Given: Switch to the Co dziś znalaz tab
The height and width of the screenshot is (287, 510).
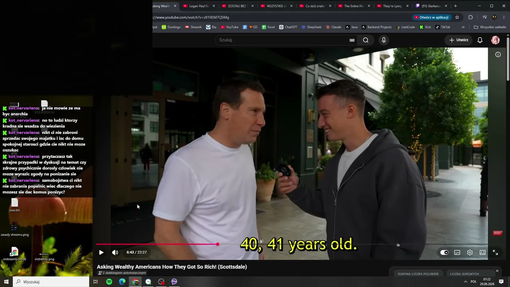Looking at the screenshot, I should (x=315, y=6).
